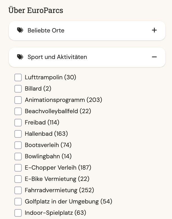Viewport: 172px width, 219px height.
Task: Click the Sport und Aktivitäten section title
Action: 57,57
